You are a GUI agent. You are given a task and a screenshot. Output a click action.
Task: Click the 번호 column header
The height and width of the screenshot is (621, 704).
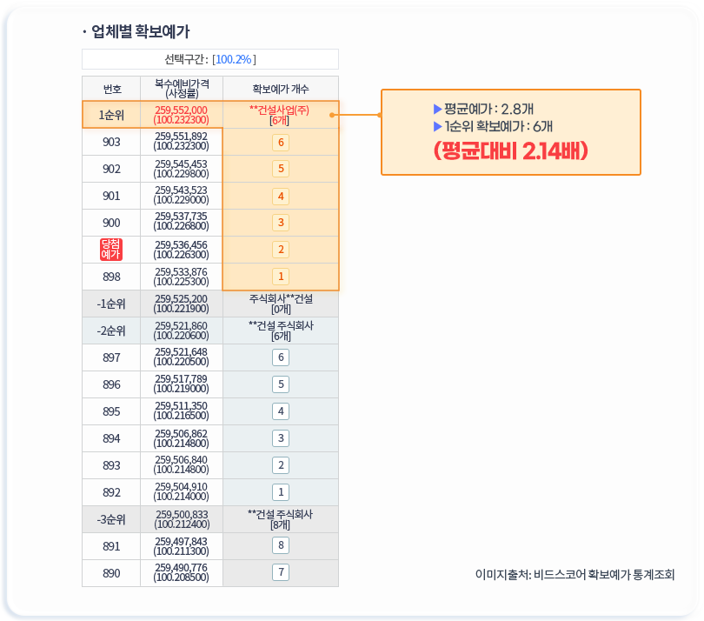tap(112, 89)
